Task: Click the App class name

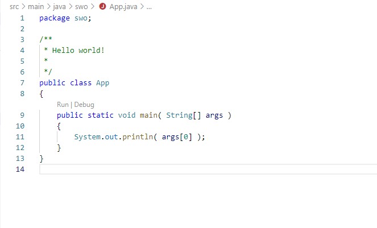Action: tap(102, 83)
